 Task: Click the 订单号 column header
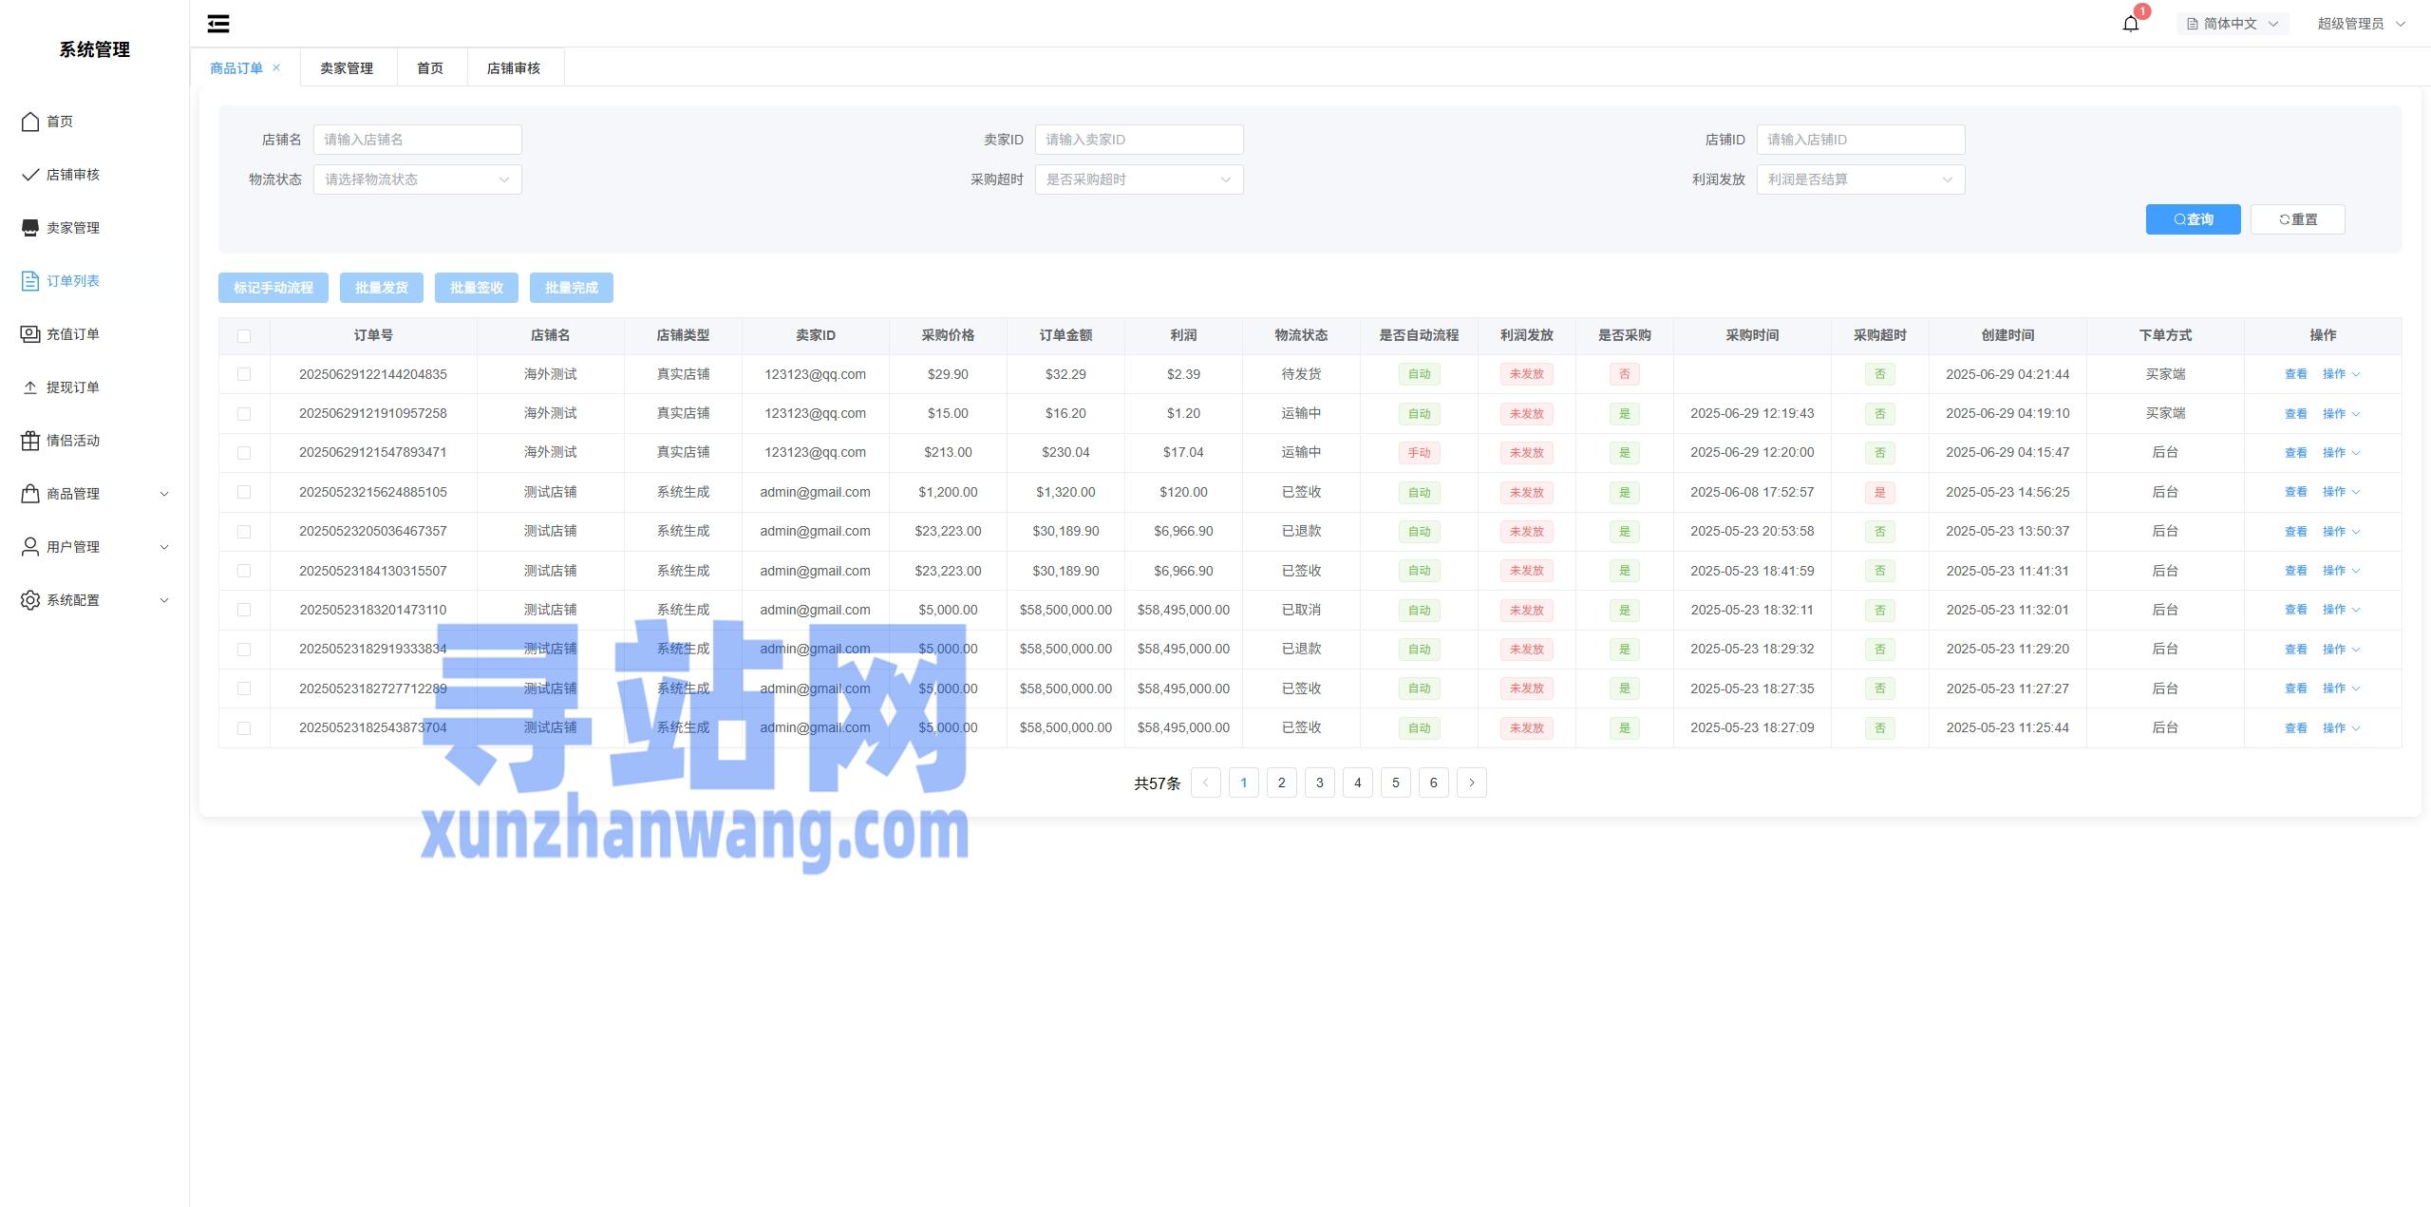tap(373, 335)
